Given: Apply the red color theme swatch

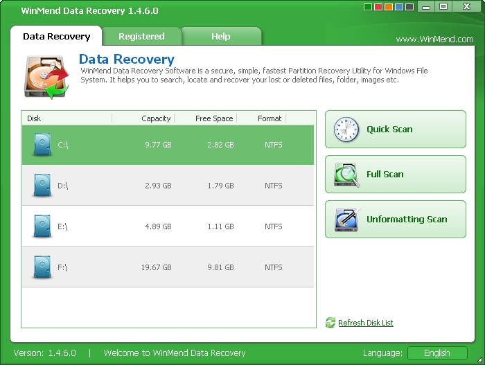Looking at the screenshot, I should [x=378, y=7].
